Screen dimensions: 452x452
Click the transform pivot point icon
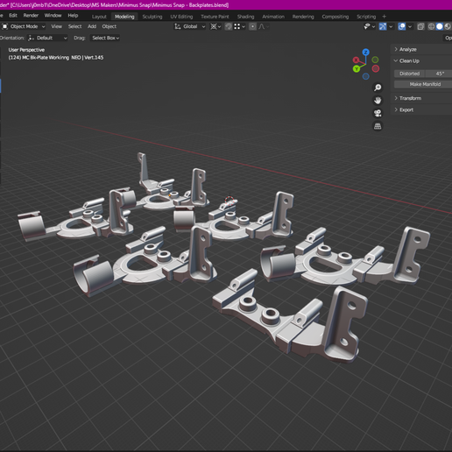coord(214,26)
